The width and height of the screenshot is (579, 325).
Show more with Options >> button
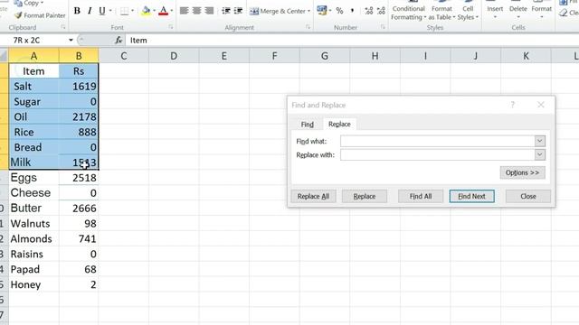pyautogui.click(x=522, y=172)
